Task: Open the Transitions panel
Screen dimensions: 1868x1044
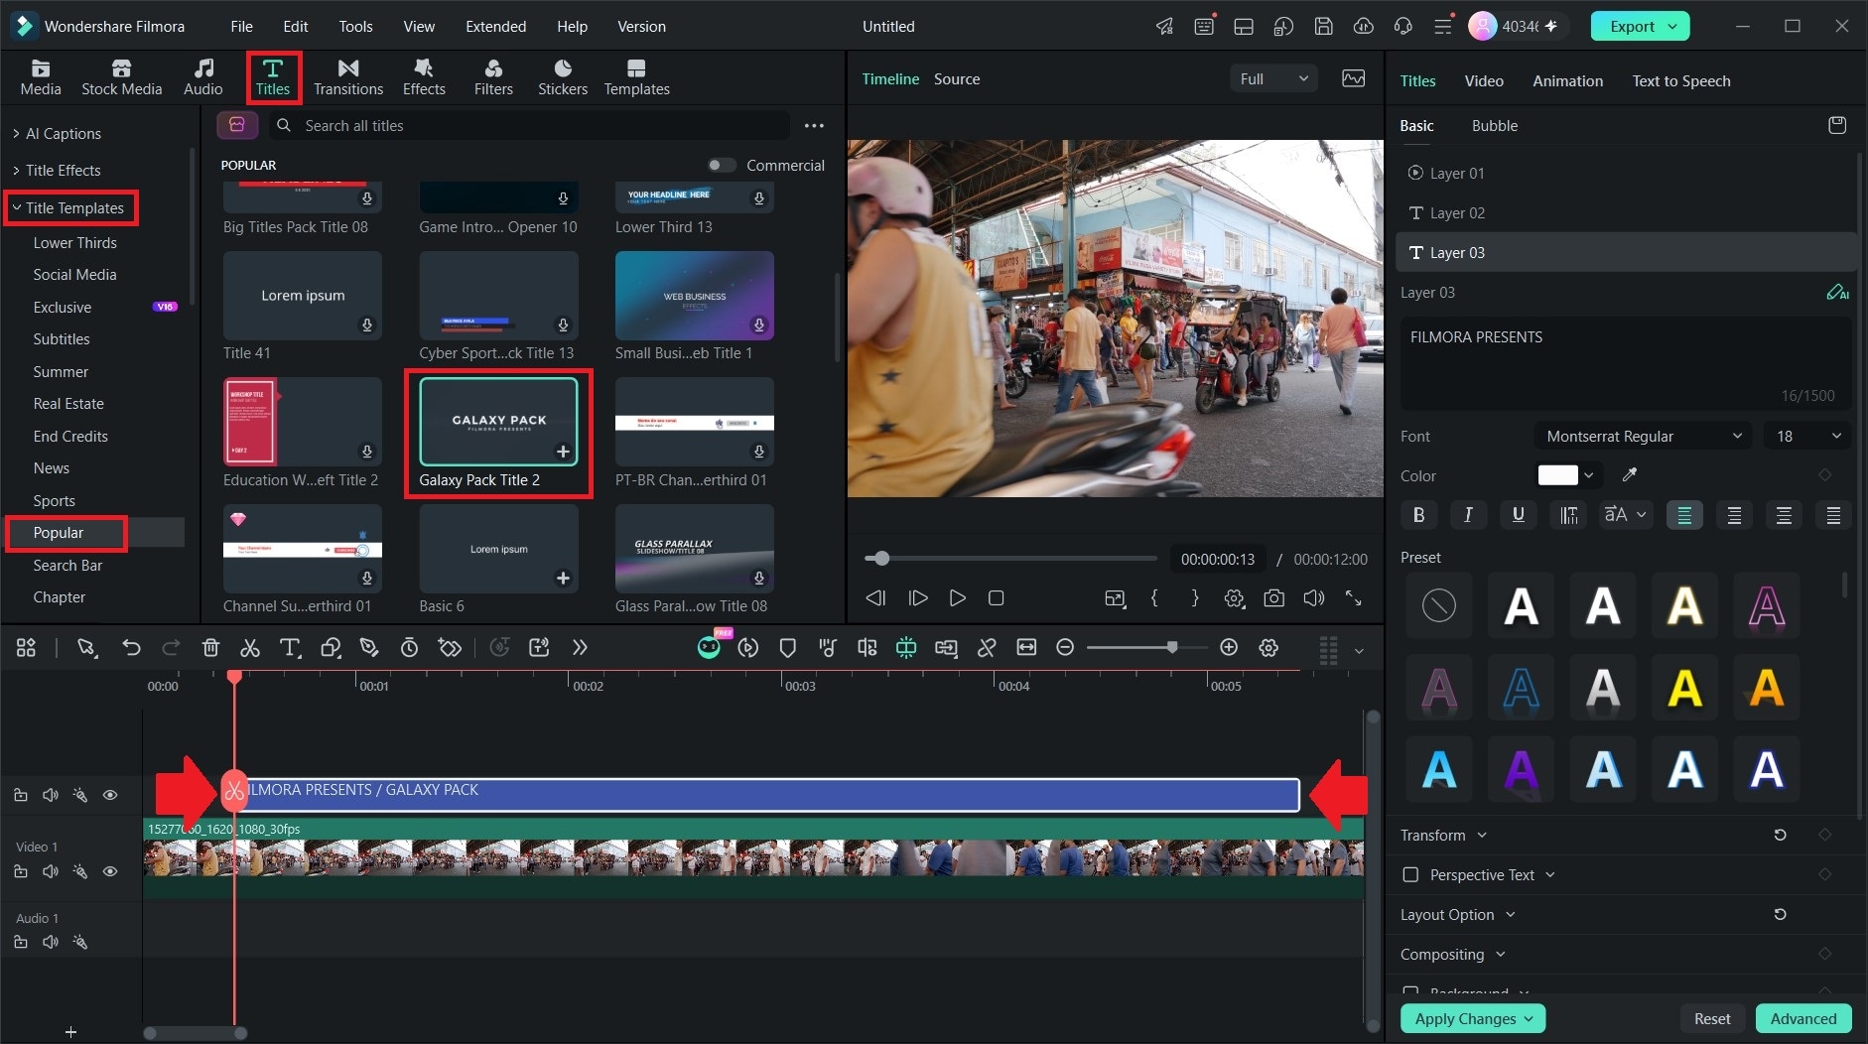Action: click(347, 77)
